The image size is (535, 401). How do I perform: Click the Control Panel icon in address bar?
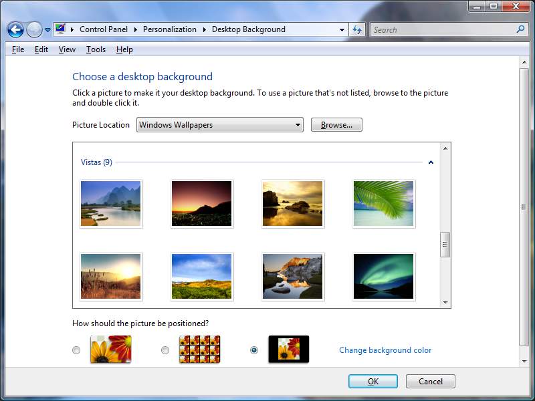(x=60, y=29)
